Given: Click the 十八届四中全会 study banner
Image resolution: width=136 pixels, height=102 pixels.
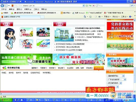Looking at the screenshot, I should (120, 36).
